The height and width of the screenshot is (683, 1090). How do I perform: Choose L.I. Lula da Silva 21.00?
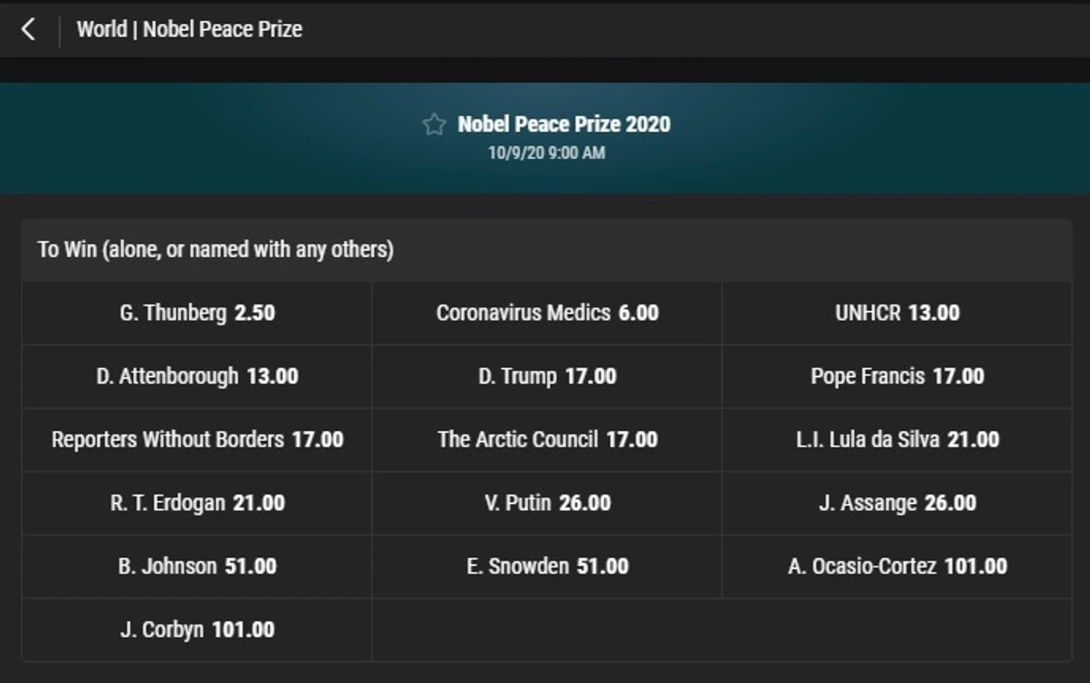[897, 440]
